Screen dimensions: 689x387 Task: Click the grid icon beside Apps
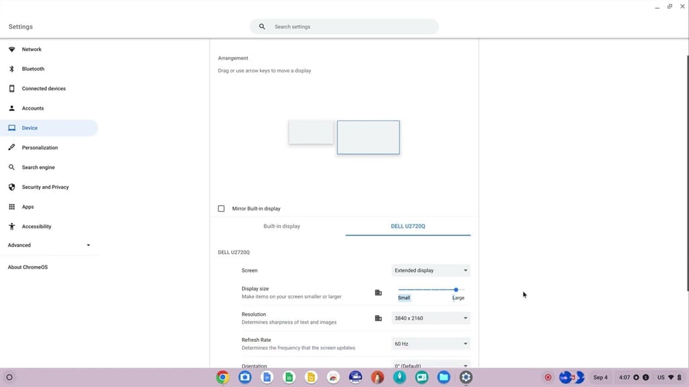[x=12, y=207]
